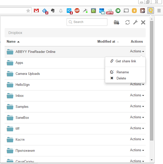Focus the Search input field

(87, 22)
